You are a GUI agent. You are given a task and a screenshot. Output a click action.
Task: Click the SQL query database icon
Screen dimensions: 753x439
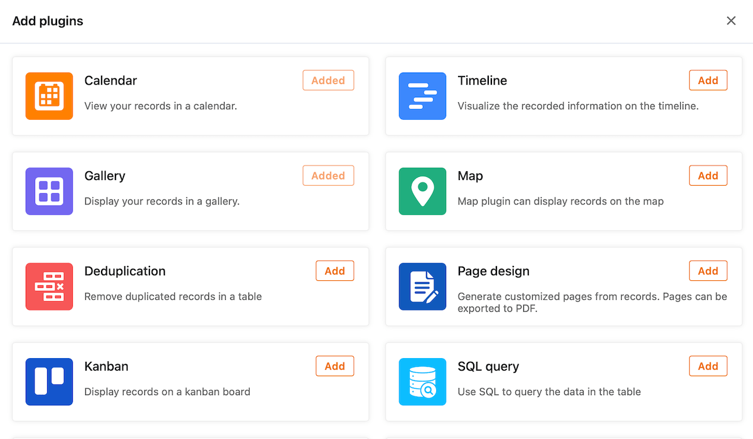(422, 382)
